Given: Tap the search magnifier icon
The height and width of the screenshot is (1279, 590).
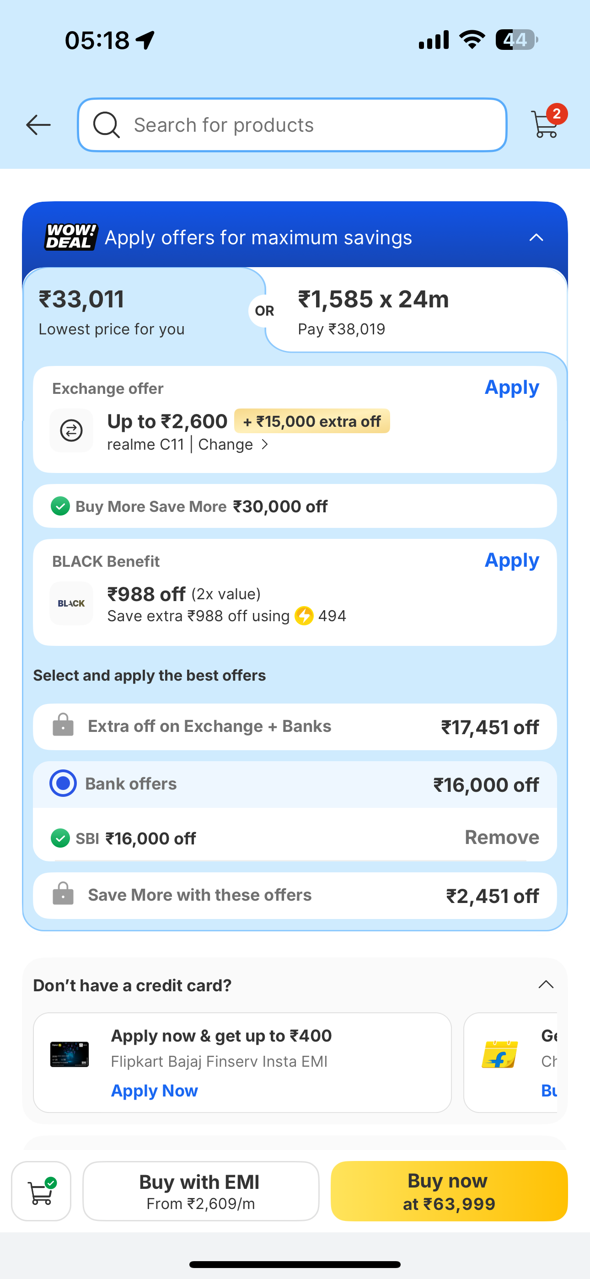Looking at the screenshot, I should pos(106,124).
